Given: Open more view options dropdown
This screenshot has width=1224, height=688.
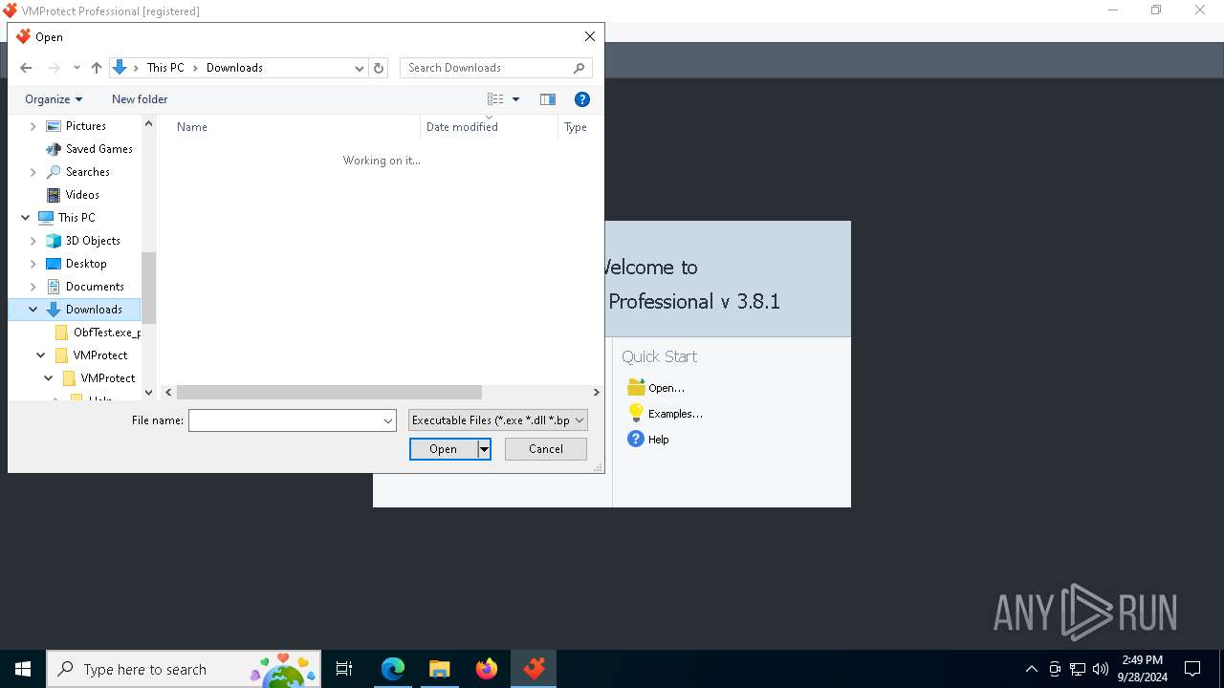Looking at the screenshot, I should tap(516, 99).
